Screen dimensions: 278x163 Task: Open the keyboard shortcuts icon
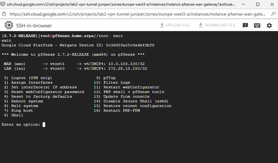point(257,26)
